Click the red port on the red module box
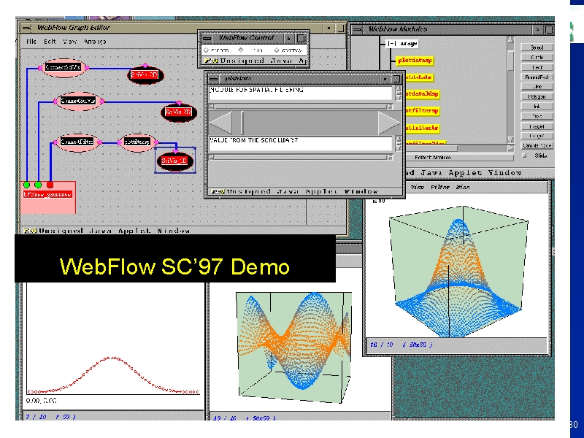Screen dimensions: 584x438 pos(50,185)
